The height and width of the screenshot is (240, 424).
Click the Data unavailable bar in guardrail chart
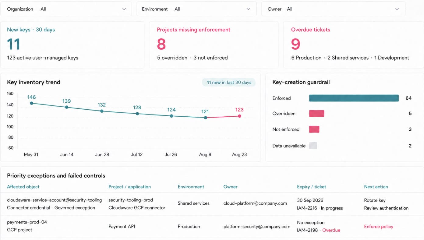click(x=313, y=146)
